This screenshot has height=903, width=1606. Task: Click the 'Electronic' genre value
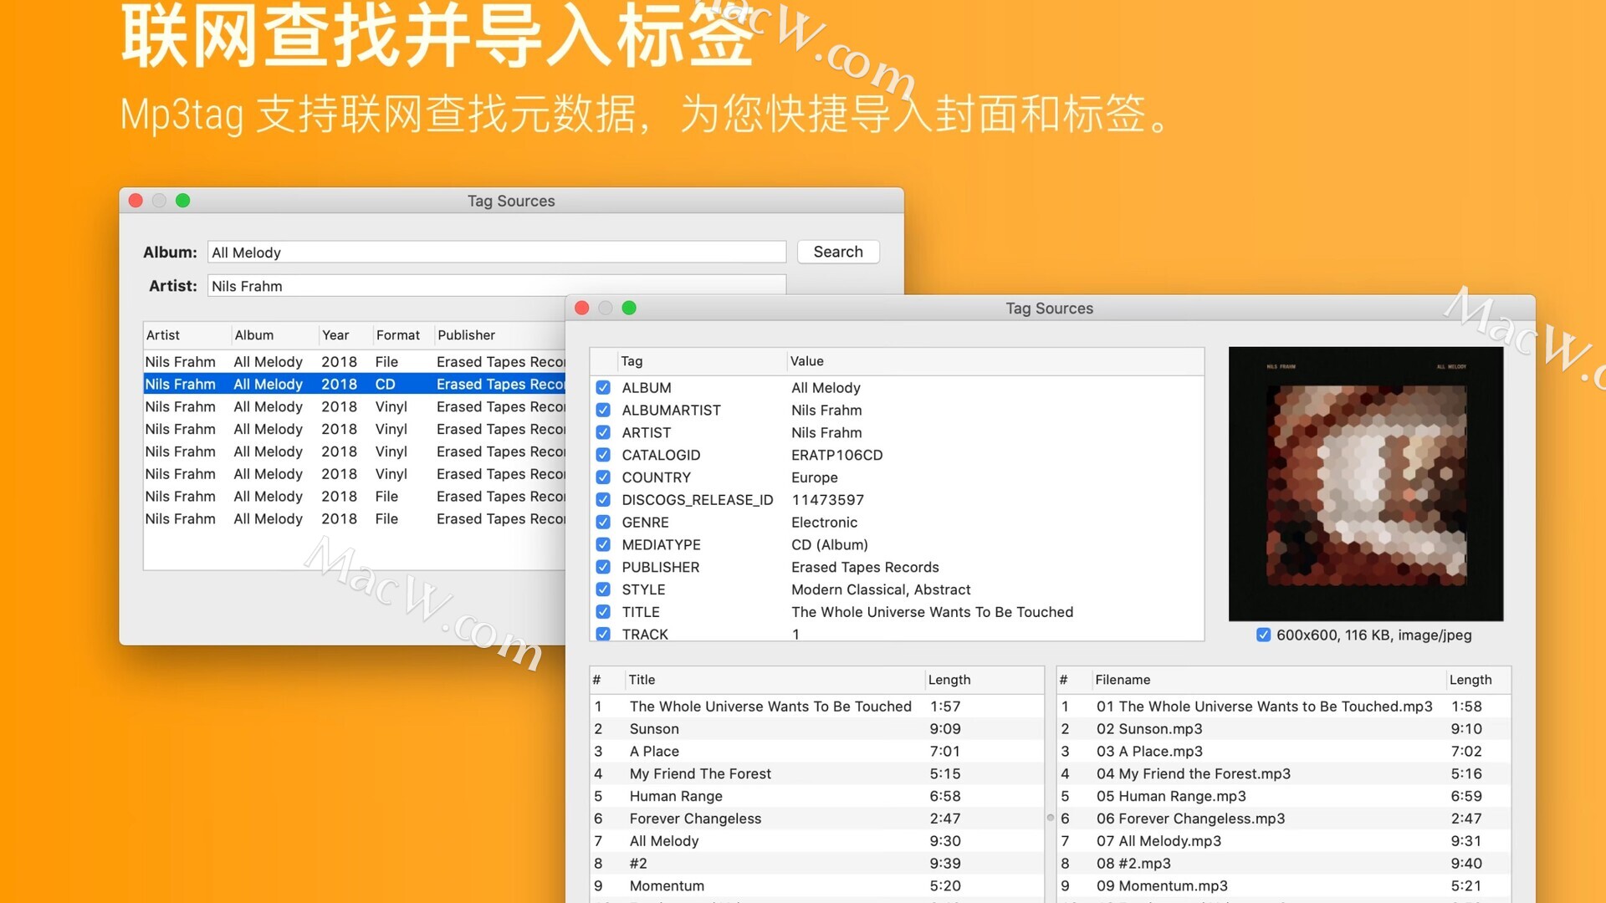(824, 523)
